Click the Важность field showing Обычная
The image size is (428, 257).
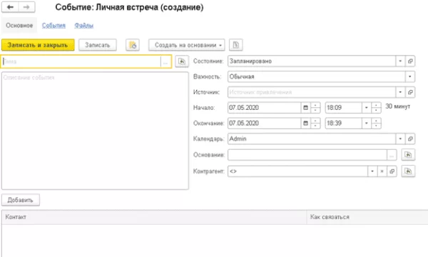[316, 77]
